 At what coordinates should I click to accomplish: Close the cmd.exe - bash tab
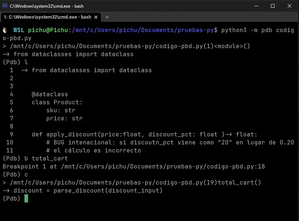tap(96, 17)
